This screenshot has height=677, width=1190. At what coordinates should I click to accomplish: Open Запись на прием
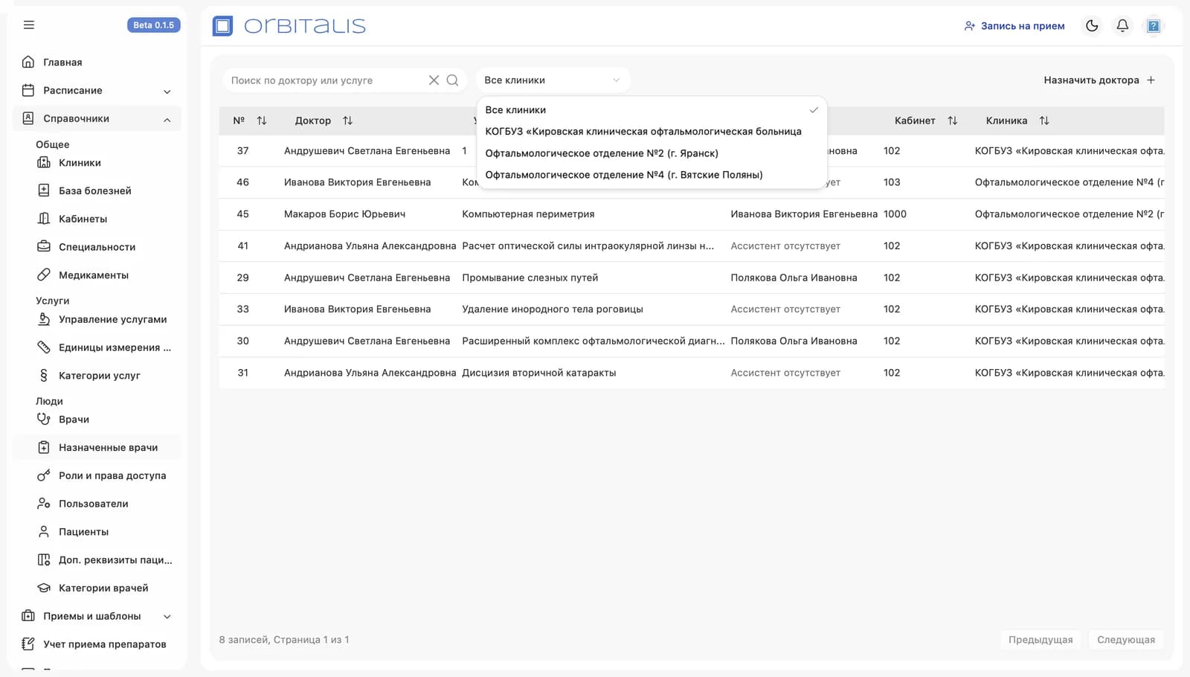[x=1014, y=26]
